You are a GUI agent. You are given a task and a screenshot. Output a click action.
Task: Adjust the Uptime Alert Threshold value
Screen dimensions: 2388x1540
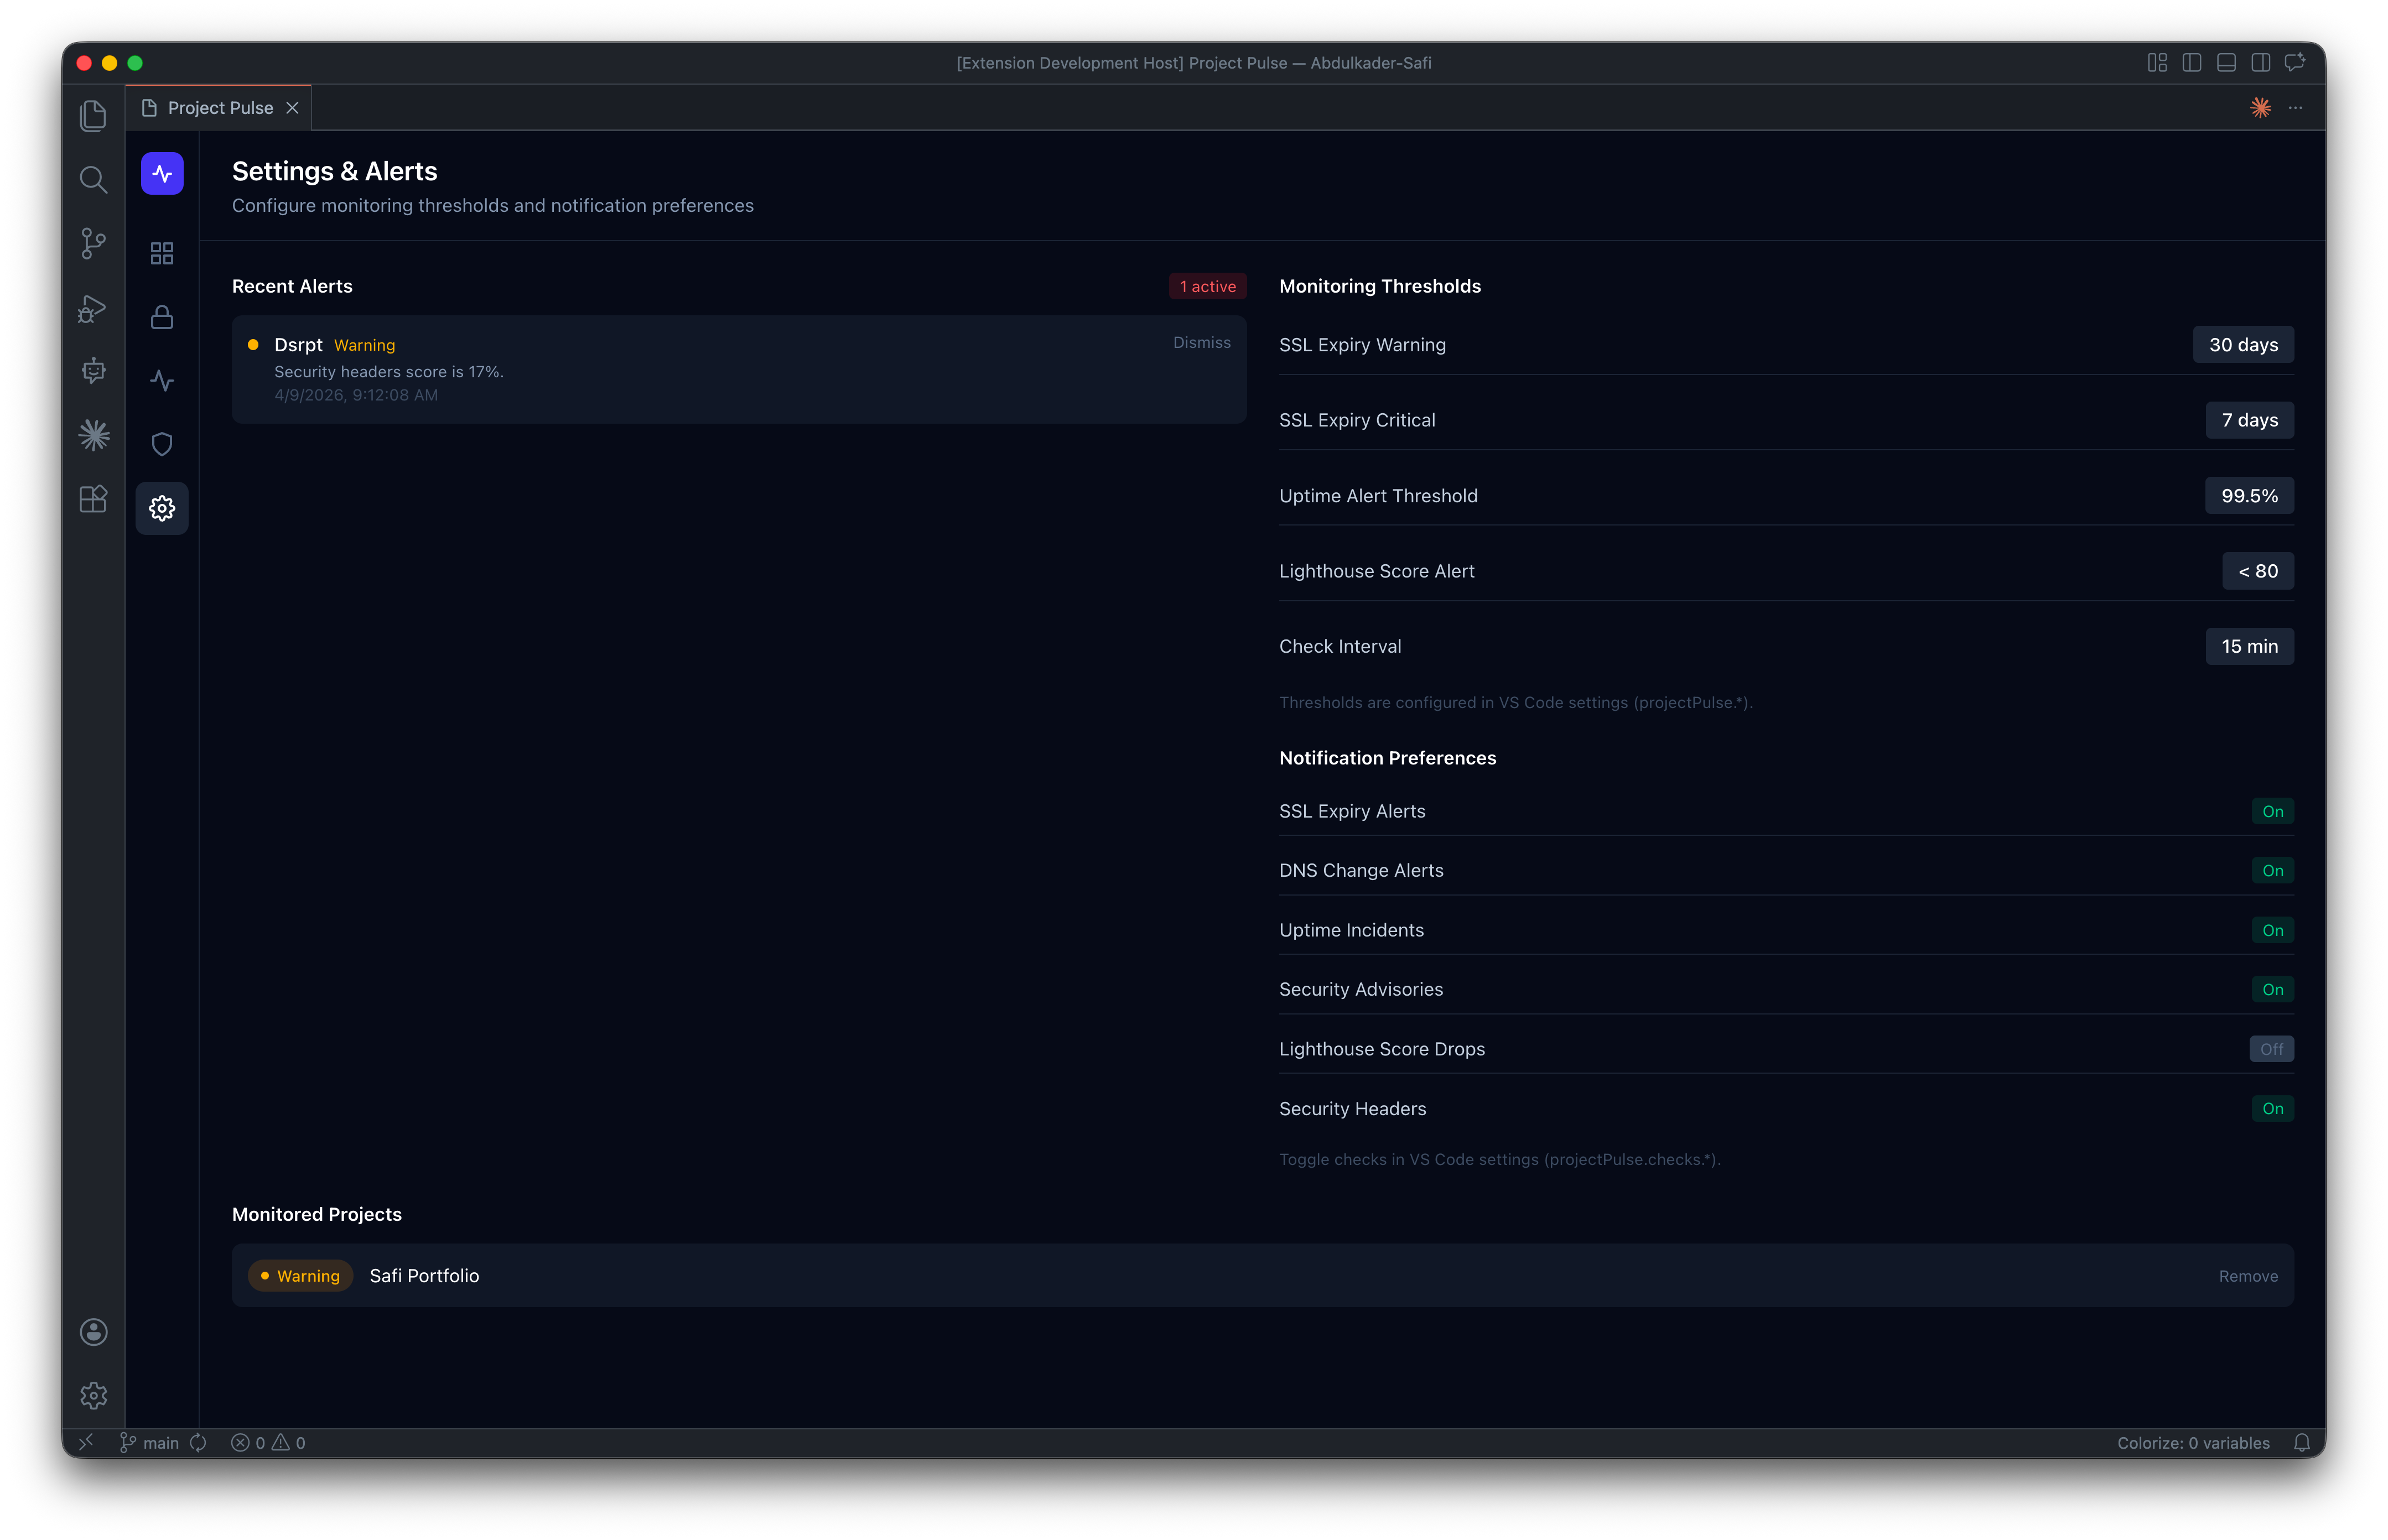2248,495
